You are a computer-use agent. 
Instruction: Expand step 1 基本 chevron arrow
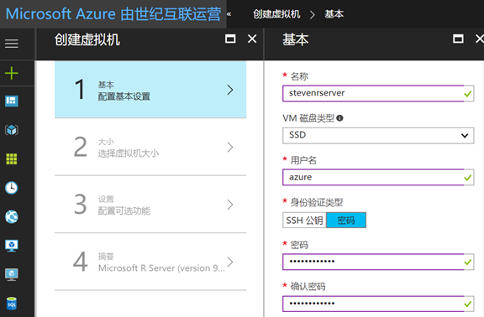click(x=230, y=90)
